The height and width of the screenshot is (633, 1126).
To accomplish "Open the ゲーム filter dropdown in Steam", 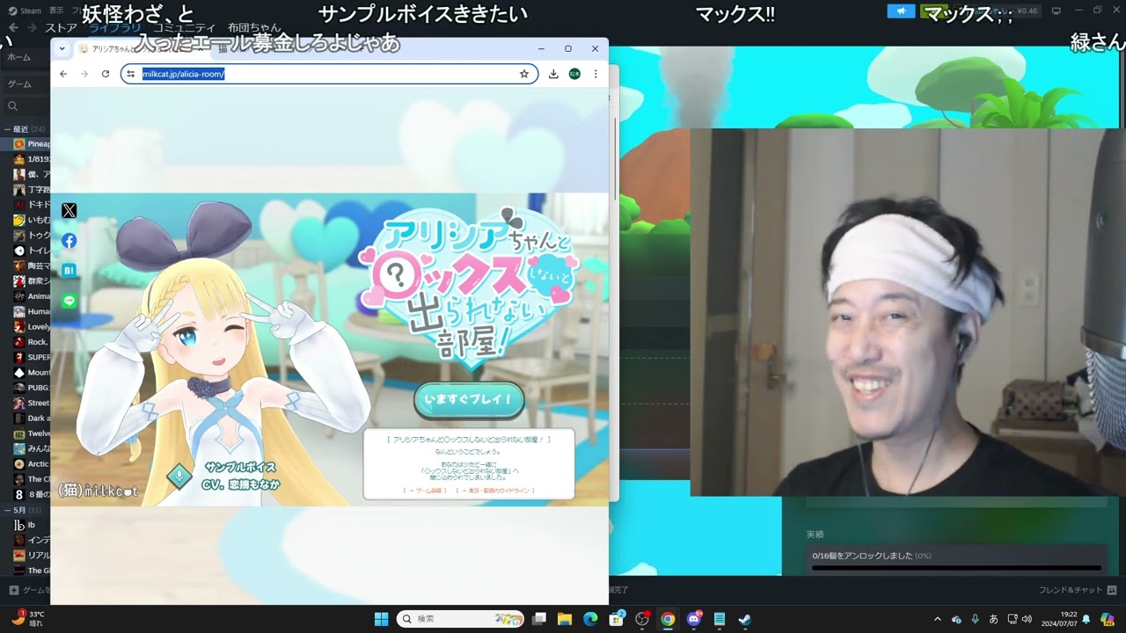I will 25,84.
